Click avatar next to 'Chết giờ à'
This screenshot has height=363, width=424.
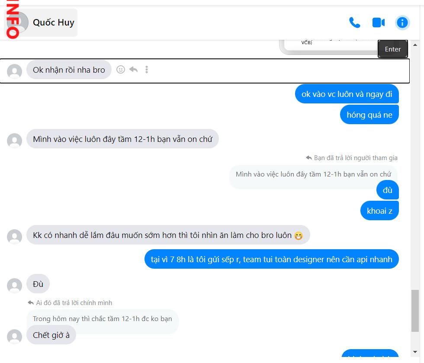[14, 336]
